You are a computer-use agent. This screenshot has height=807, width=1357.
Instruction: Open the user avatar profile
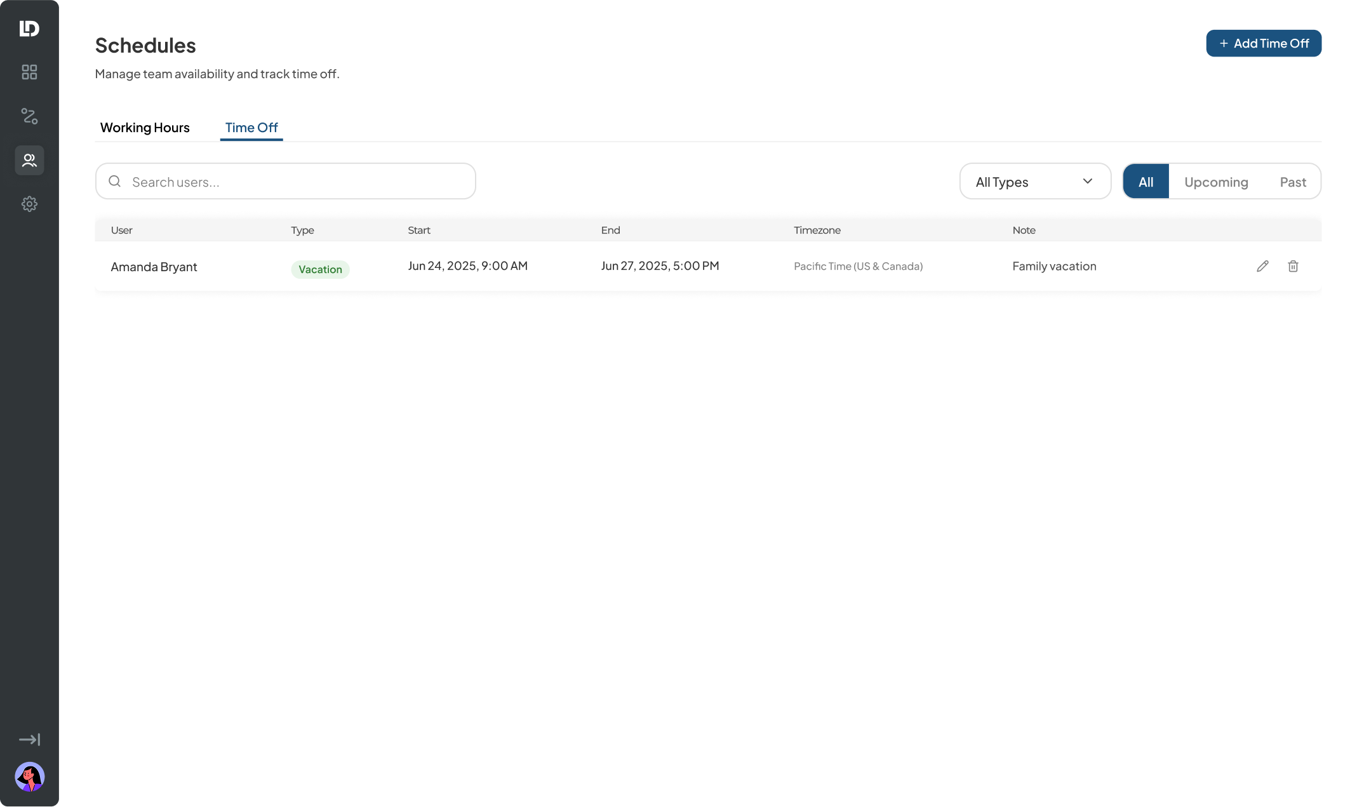29,777
